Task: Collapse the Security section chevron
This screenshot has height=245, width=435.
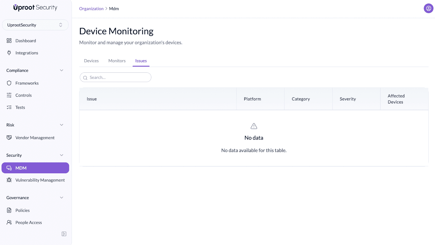Action: pos(61,155)
